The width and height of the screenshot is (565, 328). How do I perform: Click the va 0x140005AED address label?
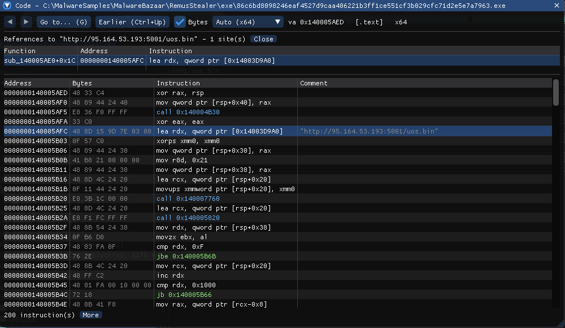click(x=316, y=22)
